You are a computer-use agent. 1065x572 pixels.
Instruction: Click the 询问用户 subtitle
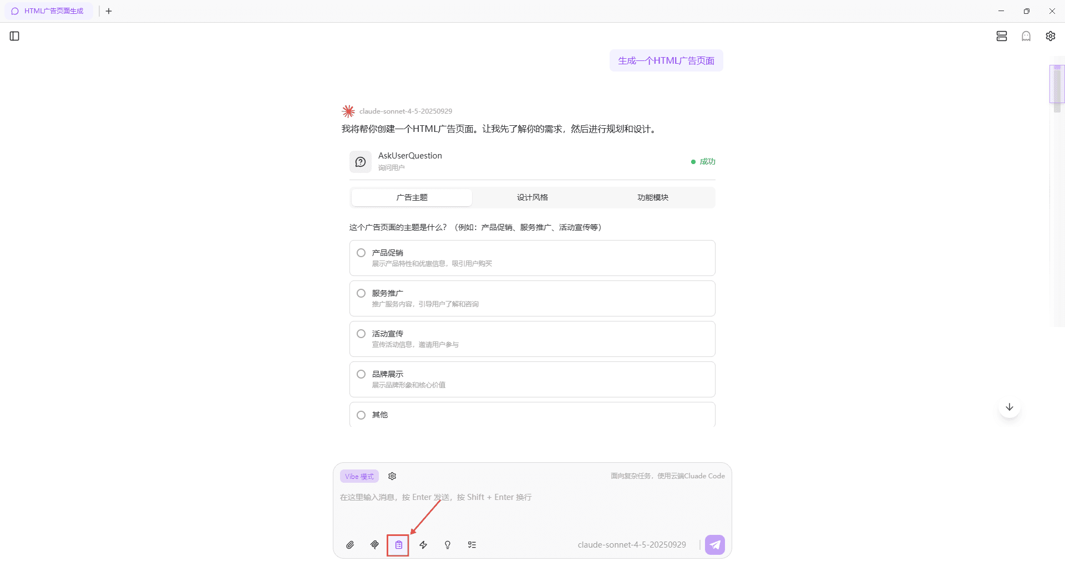[392, 168]
